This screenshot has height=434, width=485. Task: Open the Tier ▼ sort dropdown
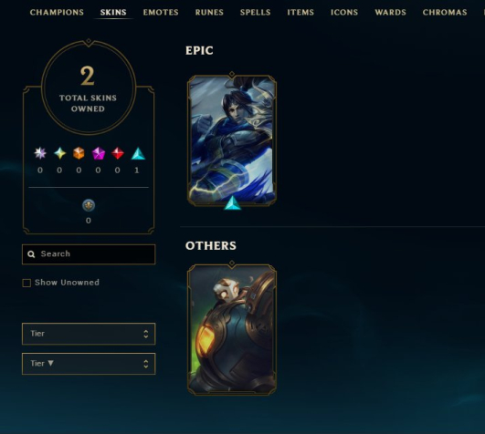point(89,364)
